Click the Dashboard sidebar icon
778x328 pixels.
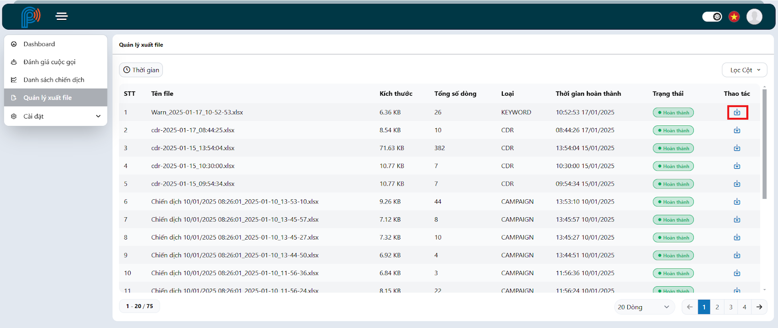(14, 44)
